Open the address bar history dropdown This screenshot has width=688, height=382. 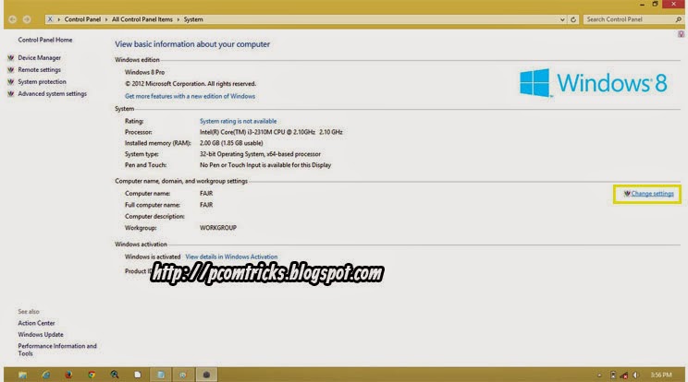[x=562, y=19]
